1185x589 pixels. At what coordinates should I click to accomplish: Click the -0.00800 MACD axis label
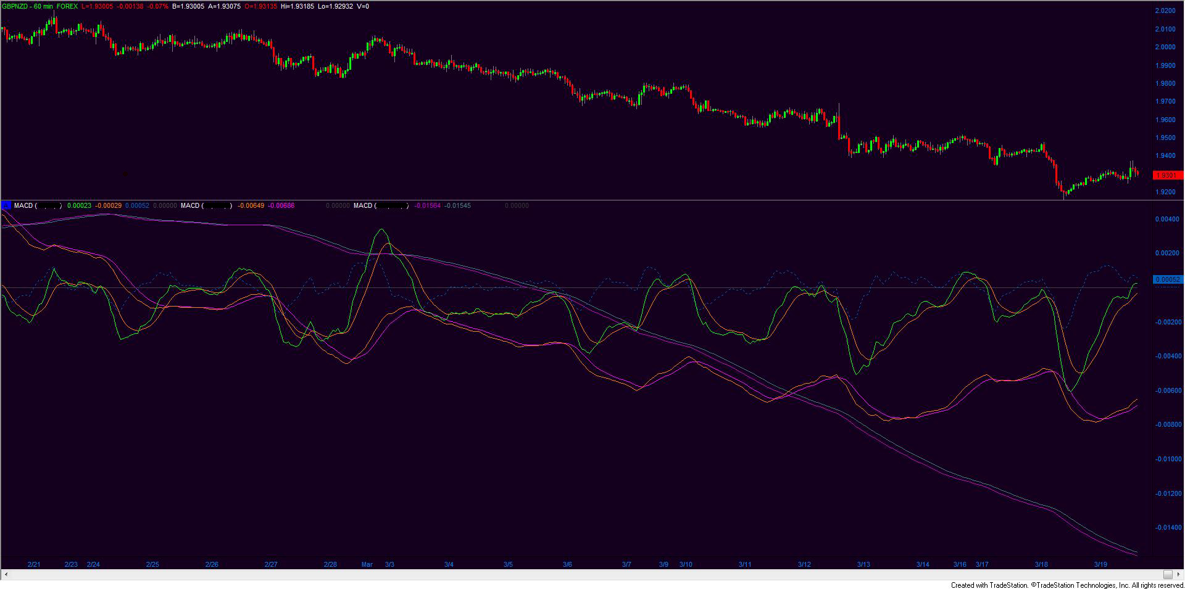tap(1168, 424)
